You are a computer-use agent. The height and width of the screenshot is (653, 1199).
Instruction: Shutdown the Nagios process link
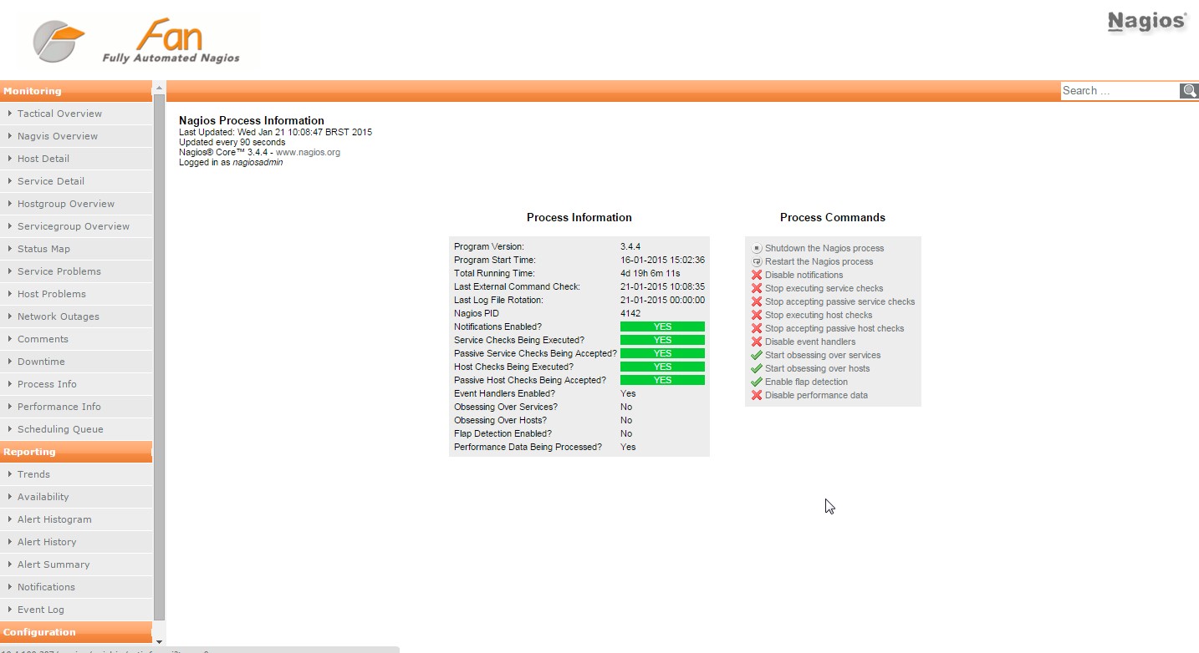tap(824, 248)
